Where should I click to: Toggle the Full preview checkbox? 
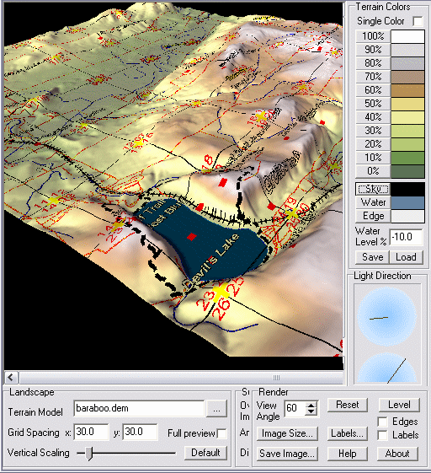coord(221,433)
